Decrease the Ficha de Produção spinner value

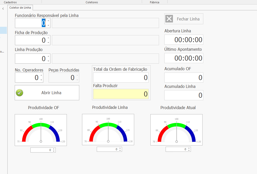click(48, 42)
